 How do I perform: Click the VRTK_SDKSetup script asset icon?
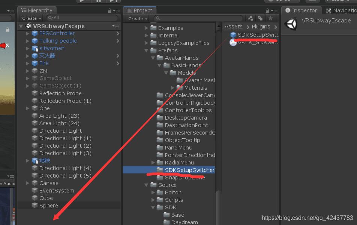click(x=233, y=43)
